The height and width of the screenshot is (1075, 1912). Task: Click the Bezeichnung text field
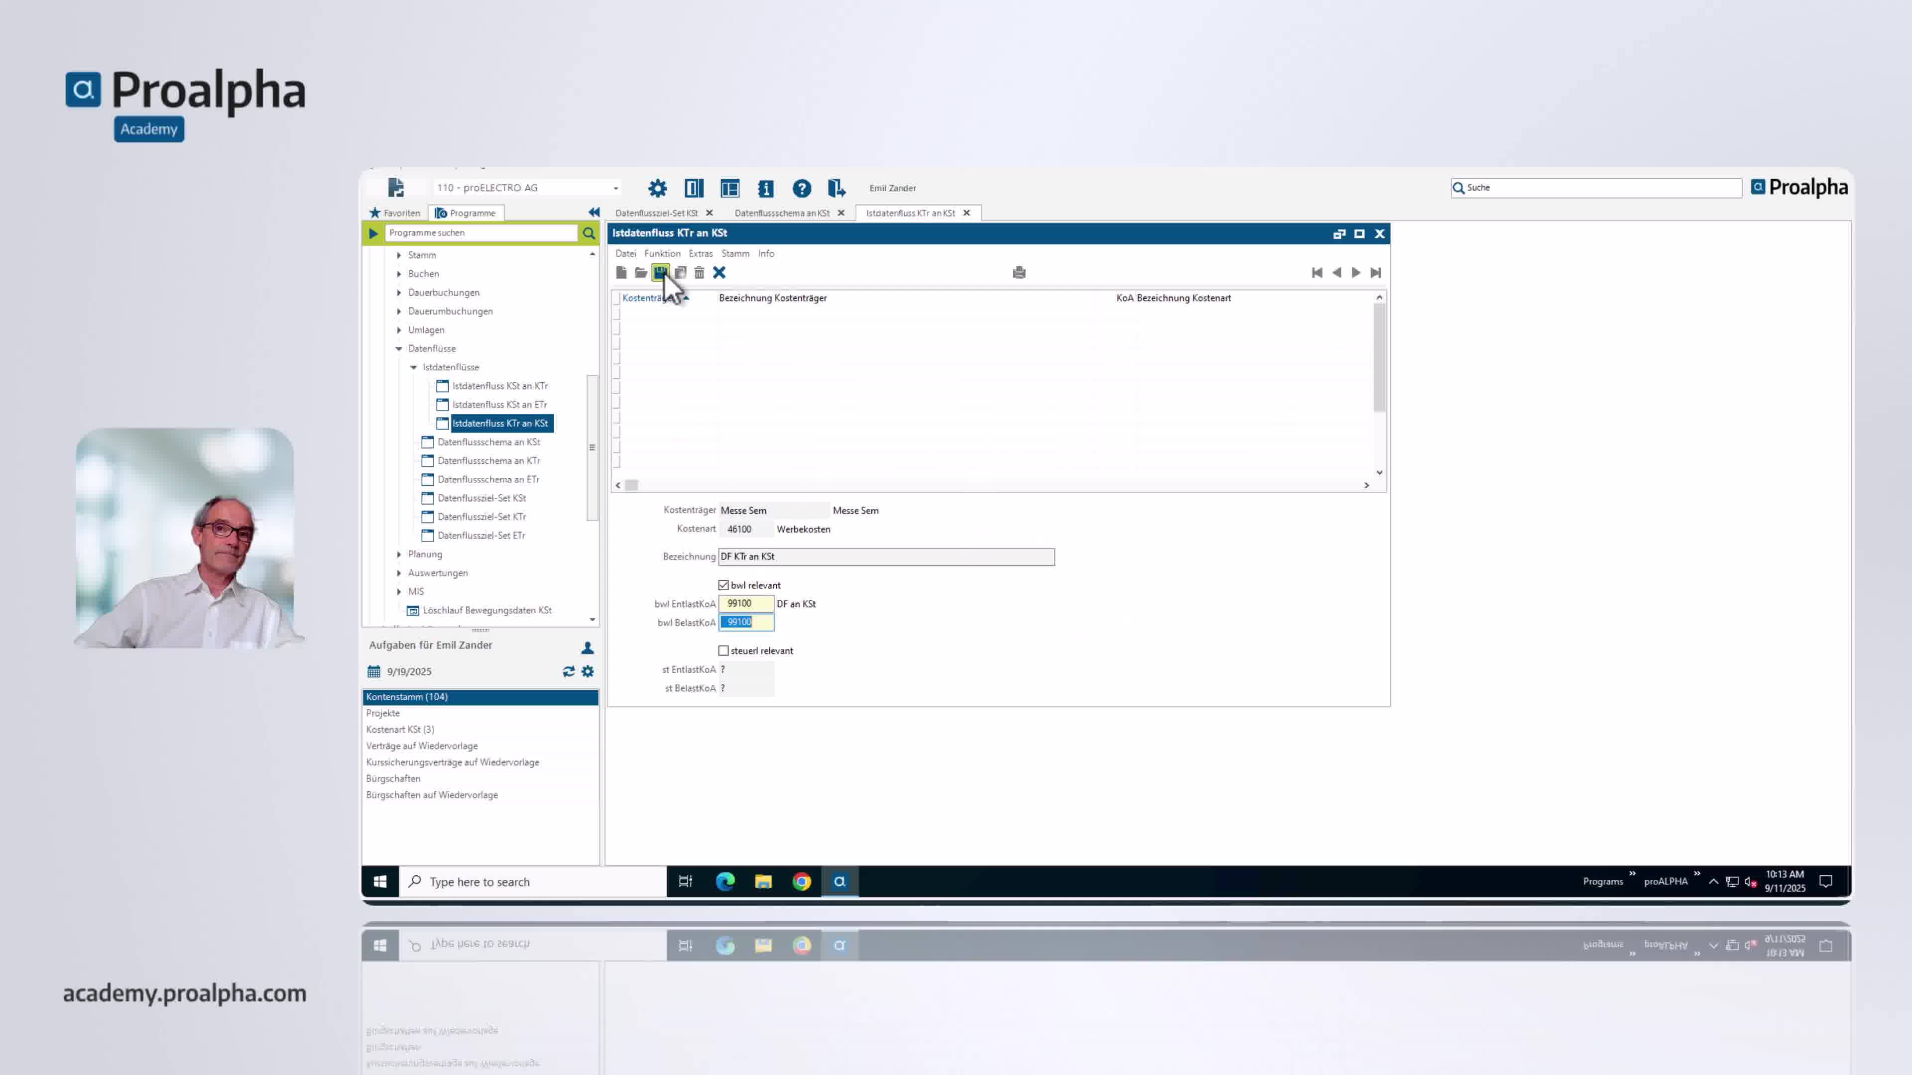click(885, 556)
